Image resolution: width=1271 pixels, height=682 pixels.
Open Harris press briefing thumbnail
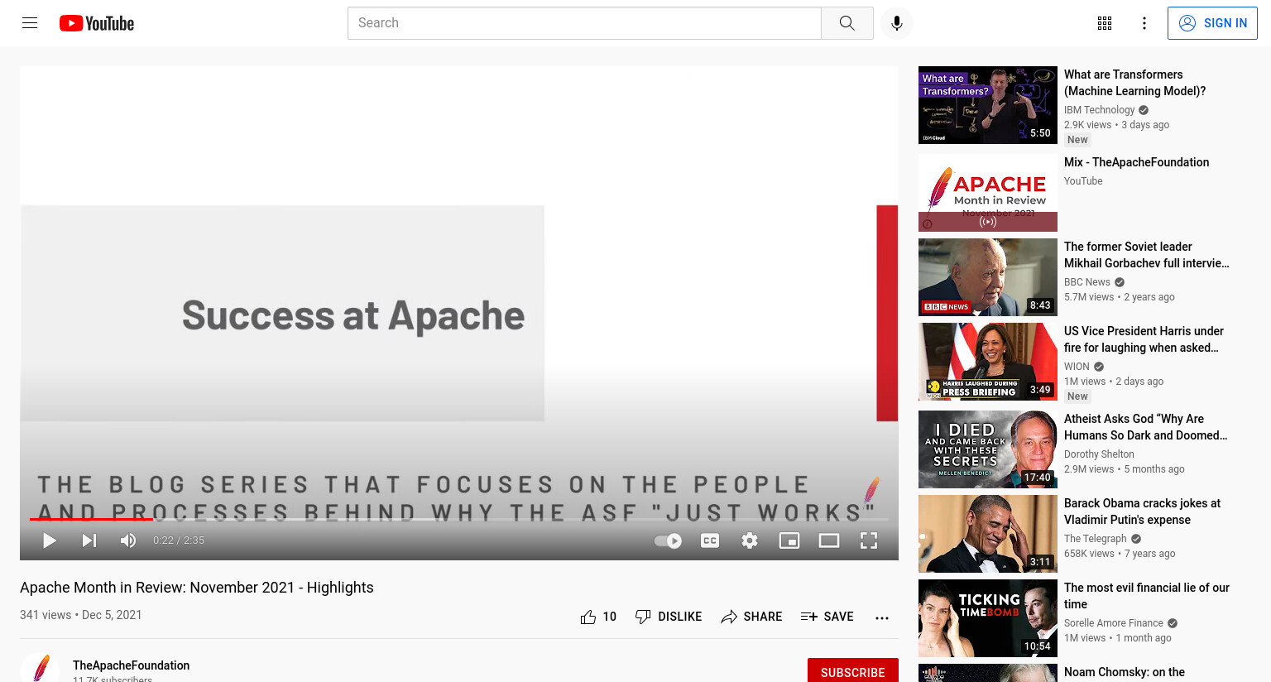pos(988,362)
